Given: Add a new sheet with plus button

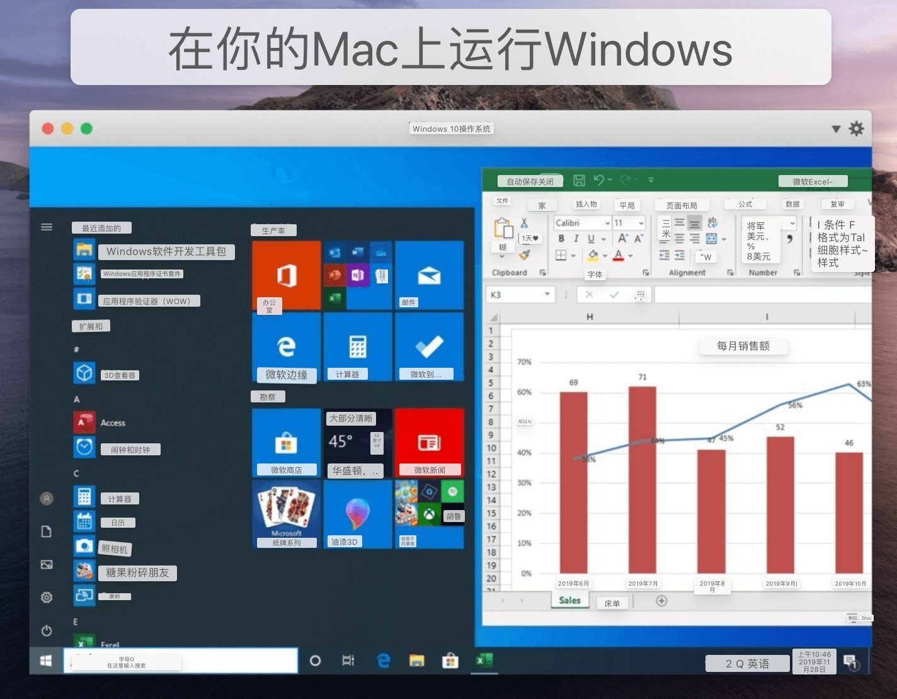Looking at the screenshot, I should 661,601.
